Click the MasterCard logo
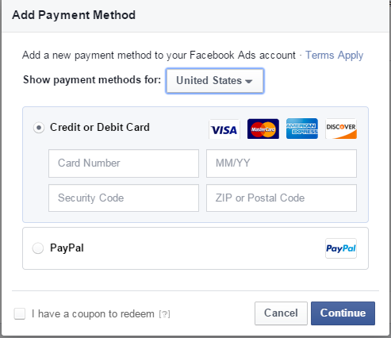This screenshot has width=391, height=338. point(263,129)
